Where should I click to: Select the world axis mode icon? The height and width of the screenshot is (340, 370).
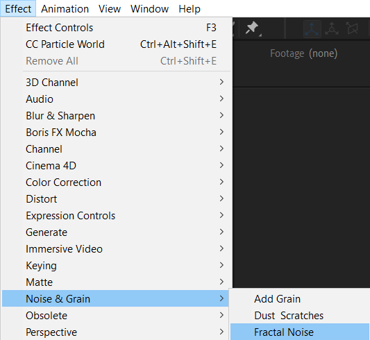(x=332, y=29)
